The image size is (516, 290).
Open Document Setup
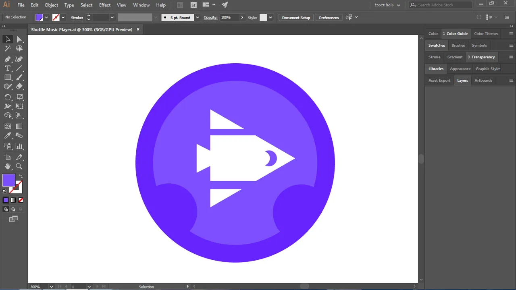click(296, 18)
